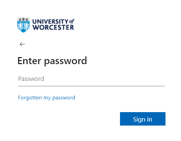Click the UNIVERSITY of text in the logo
The width and height of the screenshot is (181, 141).
[53, 21]
